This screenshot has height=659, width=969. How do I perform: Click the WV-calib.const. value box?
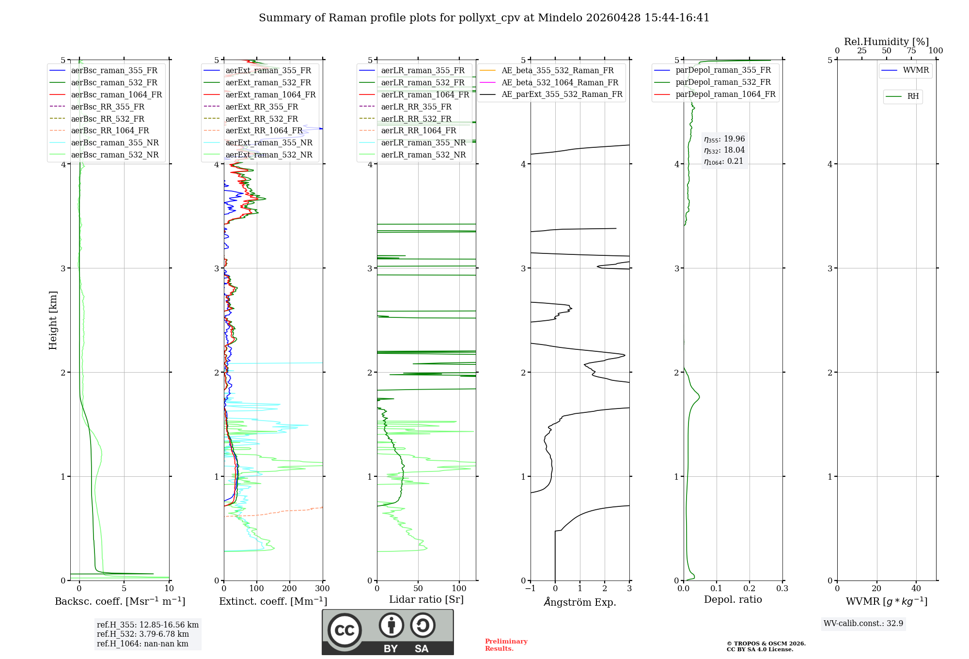[x=863, y=624]
